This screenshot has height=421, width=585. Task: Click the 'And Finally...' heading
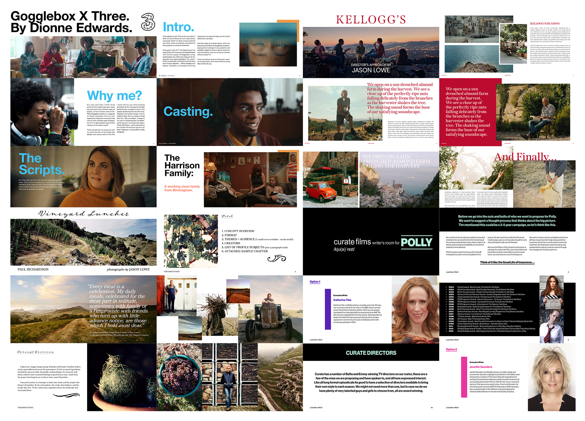[525, 157]
